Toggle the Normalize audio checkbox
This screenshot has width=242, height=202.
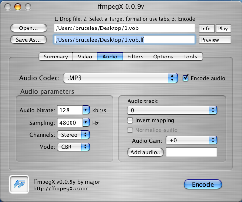130,130
